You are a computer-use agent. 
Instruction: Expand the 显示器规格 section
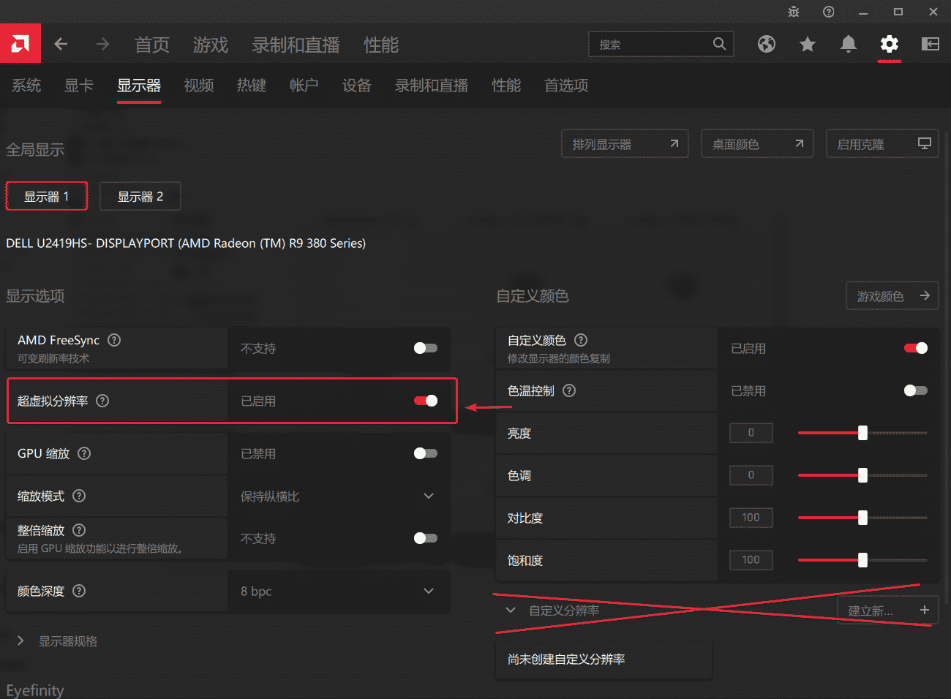click(x=20, y=641)
